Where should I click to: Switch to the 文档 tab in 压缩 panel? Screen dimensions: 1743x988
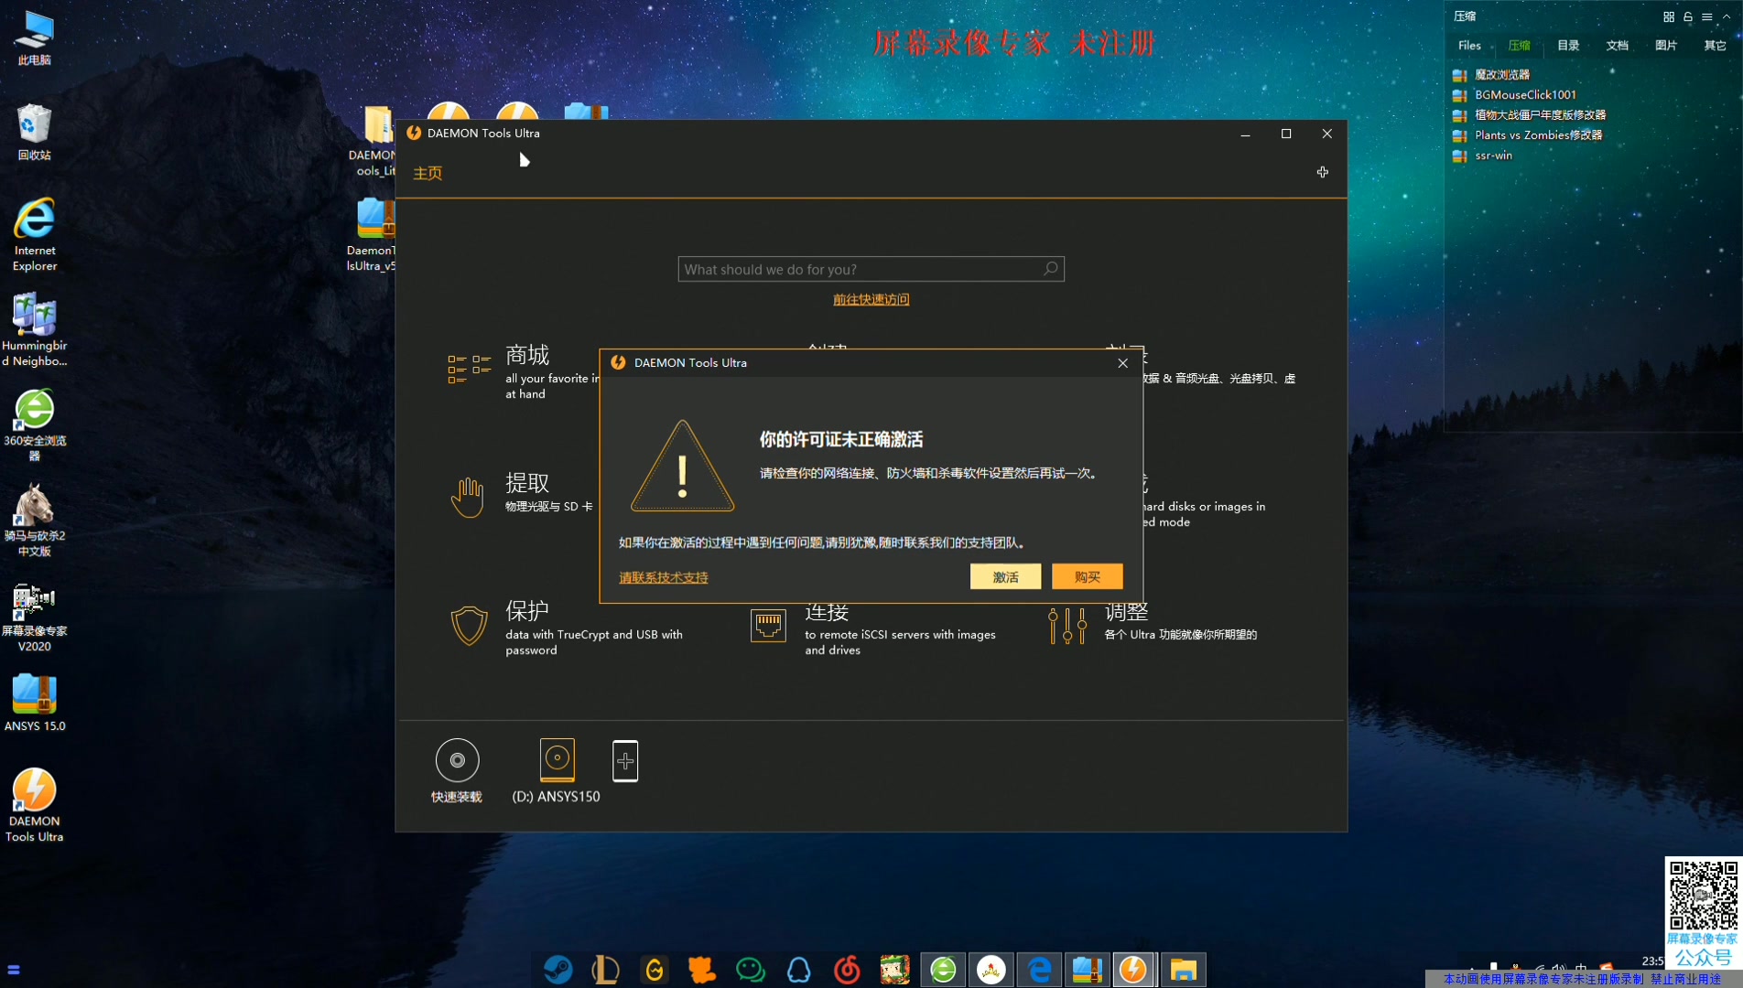tap(1618, 46)
